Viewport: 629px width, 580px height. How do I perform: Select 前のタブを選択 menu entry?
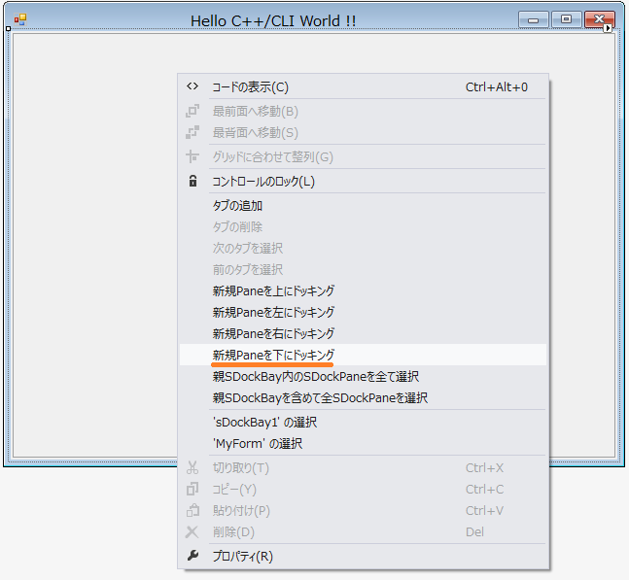click(363, 269)
